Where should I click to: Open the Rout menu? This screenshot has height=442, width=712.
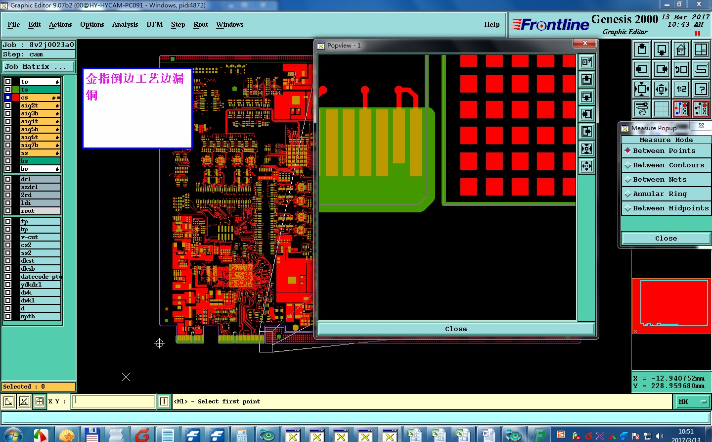tap(201, 24)
